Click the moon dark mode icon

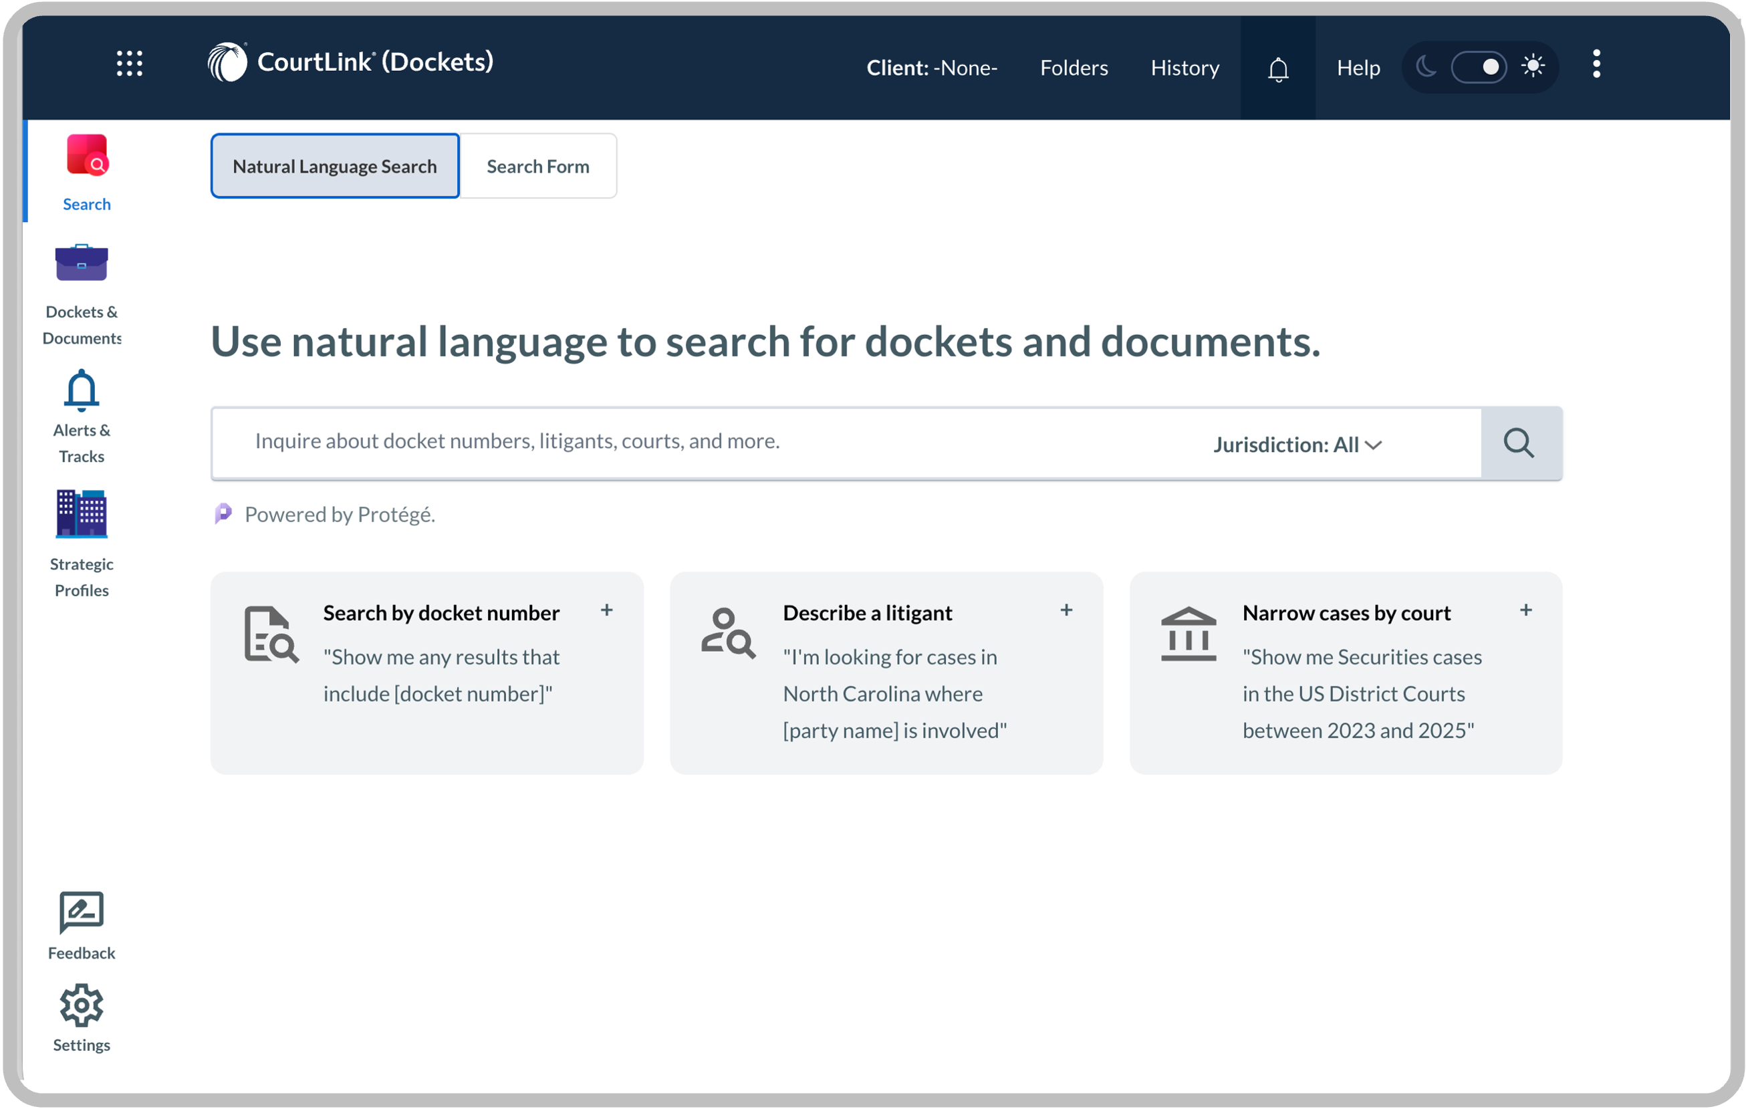click(x=1426, y=68)
